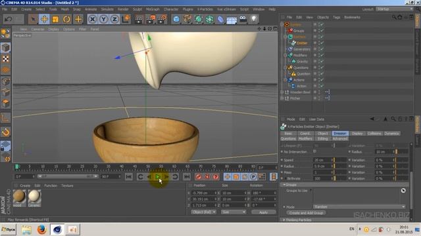
Task: Toggle Emitter enabled checkmark
Action: (x=321, y=43)
